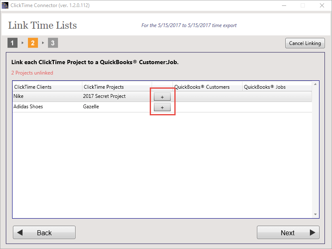This screenshot has width=332, height=249.
Task: Go back with the Back button
Action: point(44,233)
